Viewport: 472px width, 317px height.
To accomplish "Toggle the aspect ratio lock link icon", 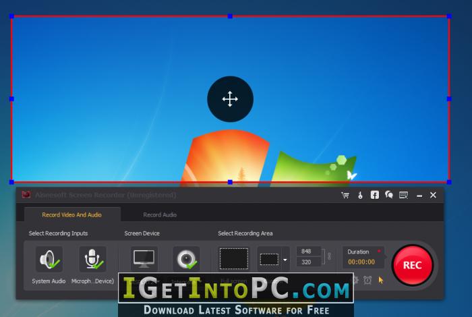I will (x=329, y=256).
